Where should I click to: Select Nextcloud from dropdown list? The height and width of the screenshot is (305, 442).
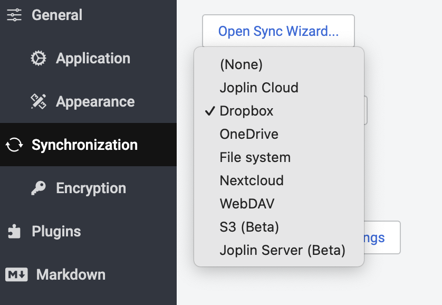click(x=252, y=180)
